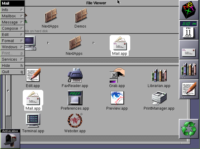Choose Quit from the Mail menu

click(12, 72)
